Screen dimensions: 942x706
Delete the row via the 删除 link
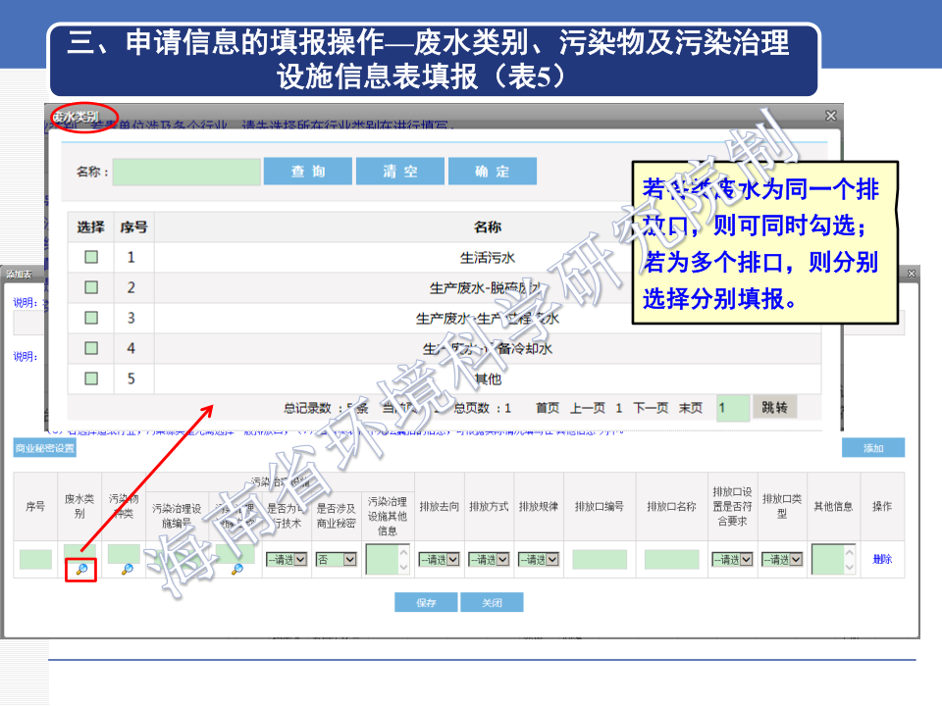[882, 560]
